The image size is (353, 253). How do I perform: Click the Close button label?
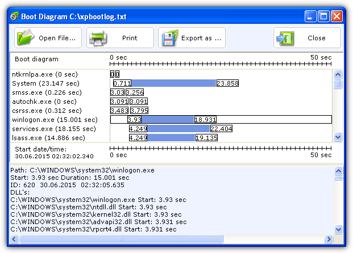click(x=316, y=38)
